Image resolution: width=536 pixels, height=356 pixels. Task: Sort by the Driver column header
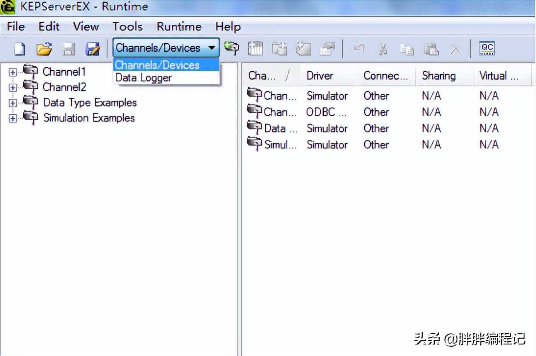(320, 76)
